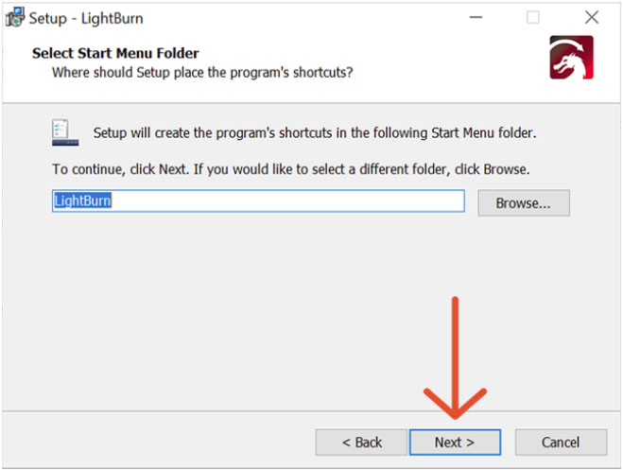This screenshot has height=470, width=623.
Task: Go back with the Back button
Action: coord(361,443)
